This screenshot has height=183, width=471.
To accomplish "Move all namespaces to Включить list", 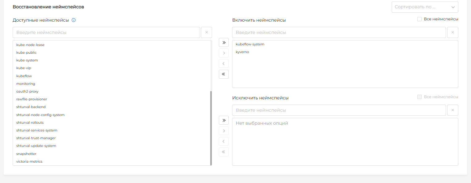I will (x=224, y=43).
